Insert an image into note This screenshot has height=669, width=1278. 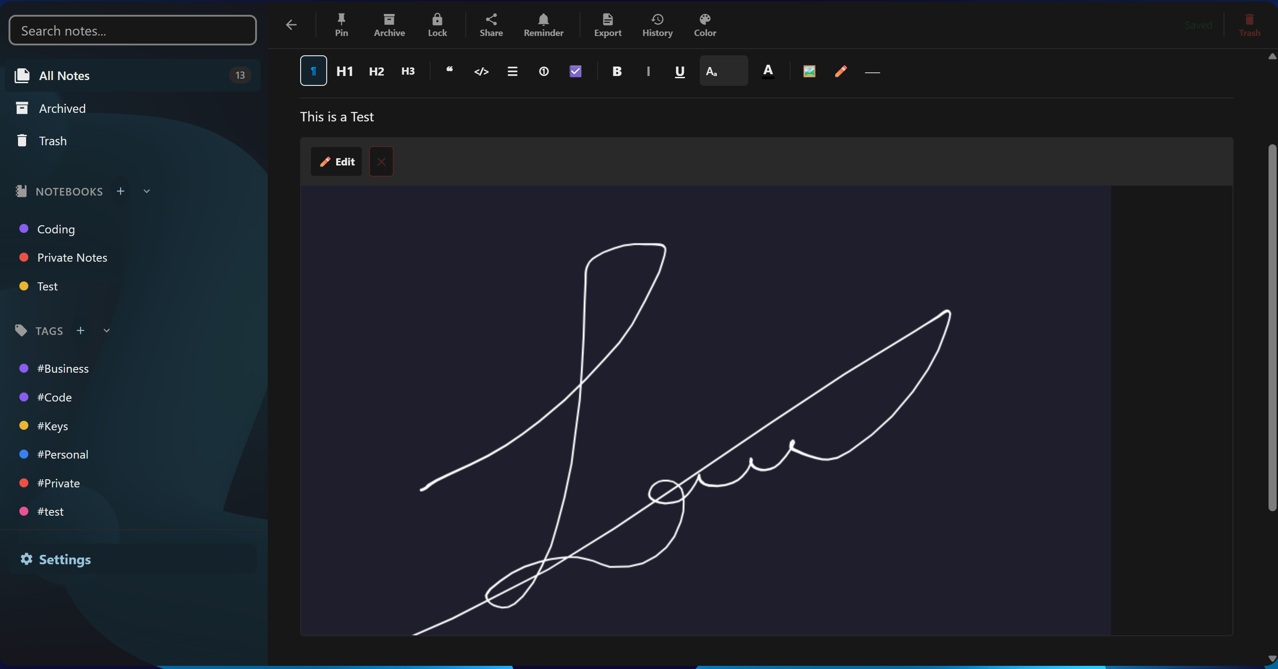pyautogui.click(x=809, y=71)
